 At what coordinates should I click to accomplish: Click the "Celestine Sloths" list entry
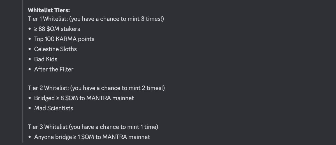point(55,49)
